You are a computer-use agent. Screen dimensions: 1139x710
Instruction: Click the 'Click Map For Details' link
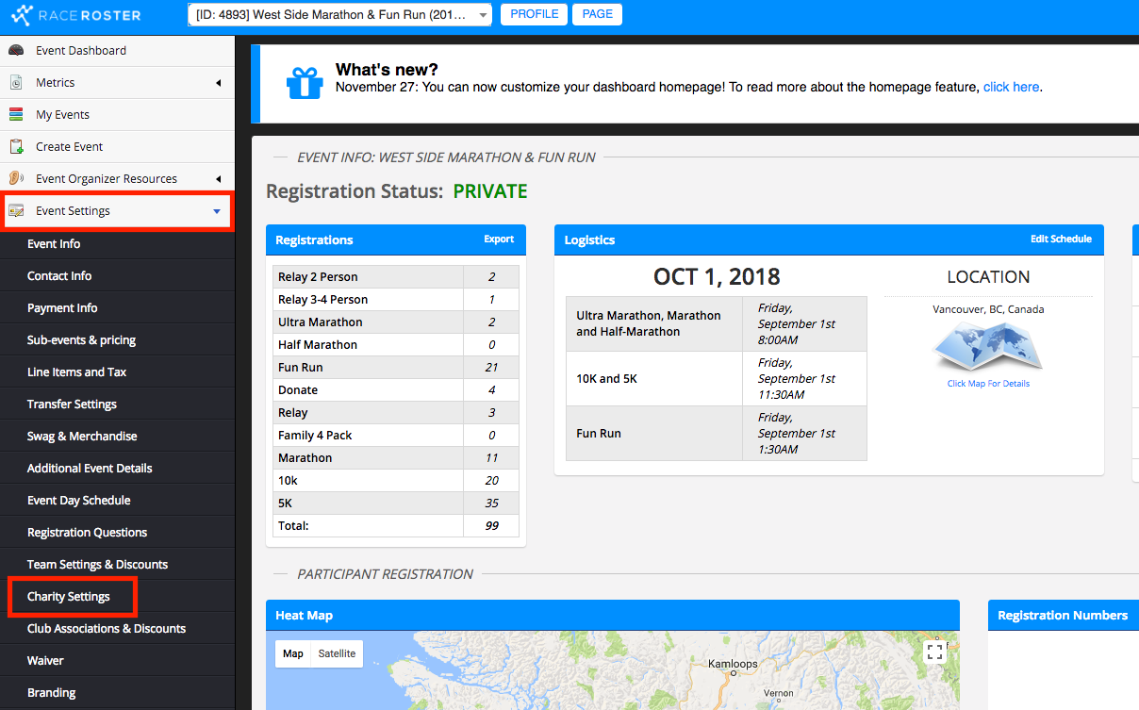point(988,384)
